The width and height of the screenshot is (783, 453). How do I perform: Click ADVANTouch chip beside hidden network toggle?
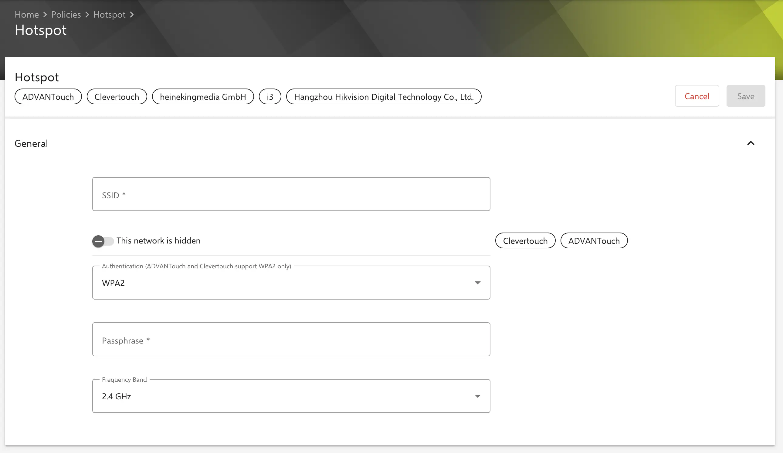(593, 241)
